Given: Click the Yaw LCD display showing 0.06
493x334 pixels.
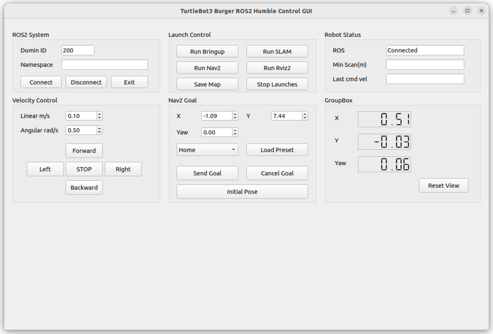Looking at the screenshot, I should [x=384, y=164].
